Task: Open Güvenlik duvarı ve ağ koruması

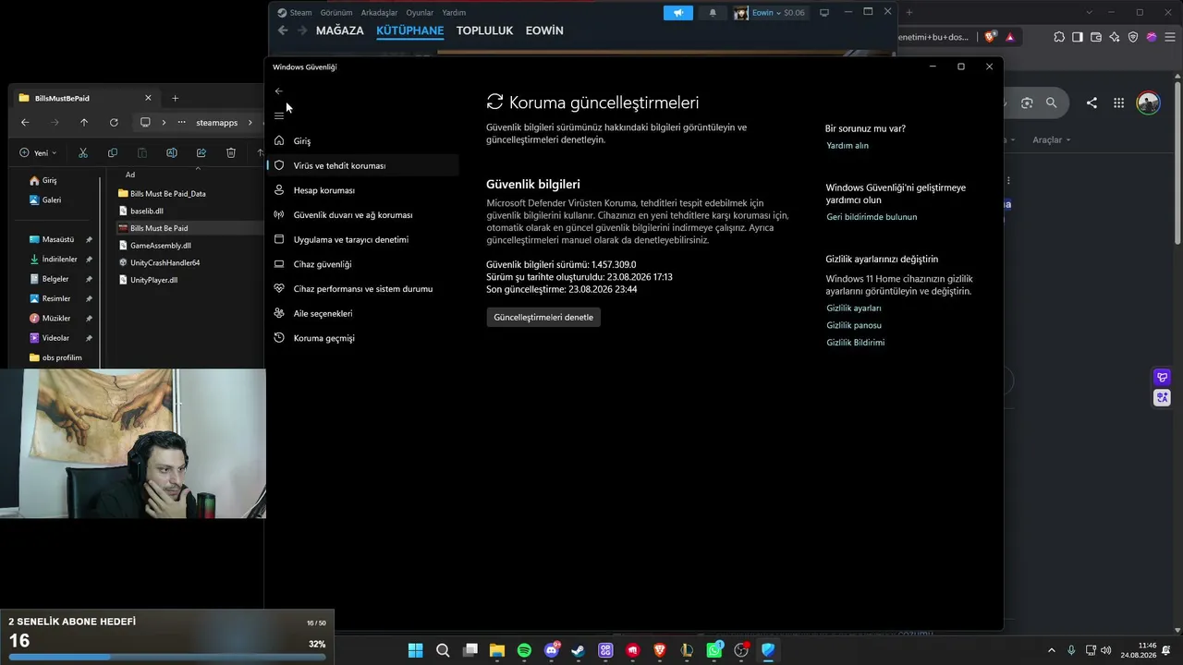Action: (x=362, y=215)
